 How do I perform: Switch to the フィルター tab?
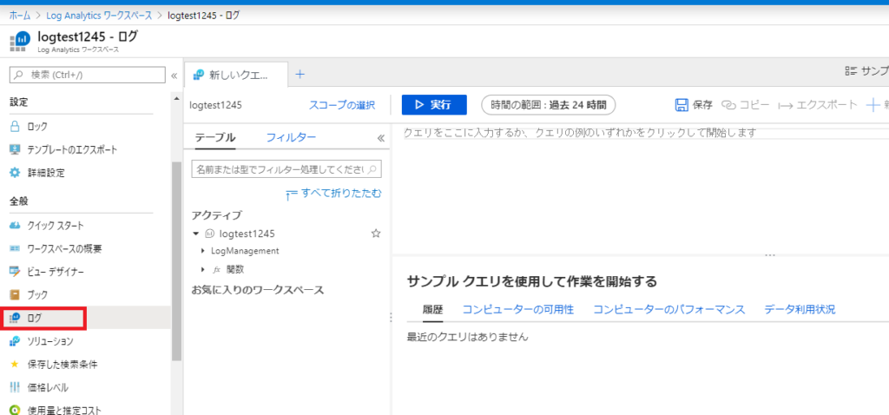(292, 137)
